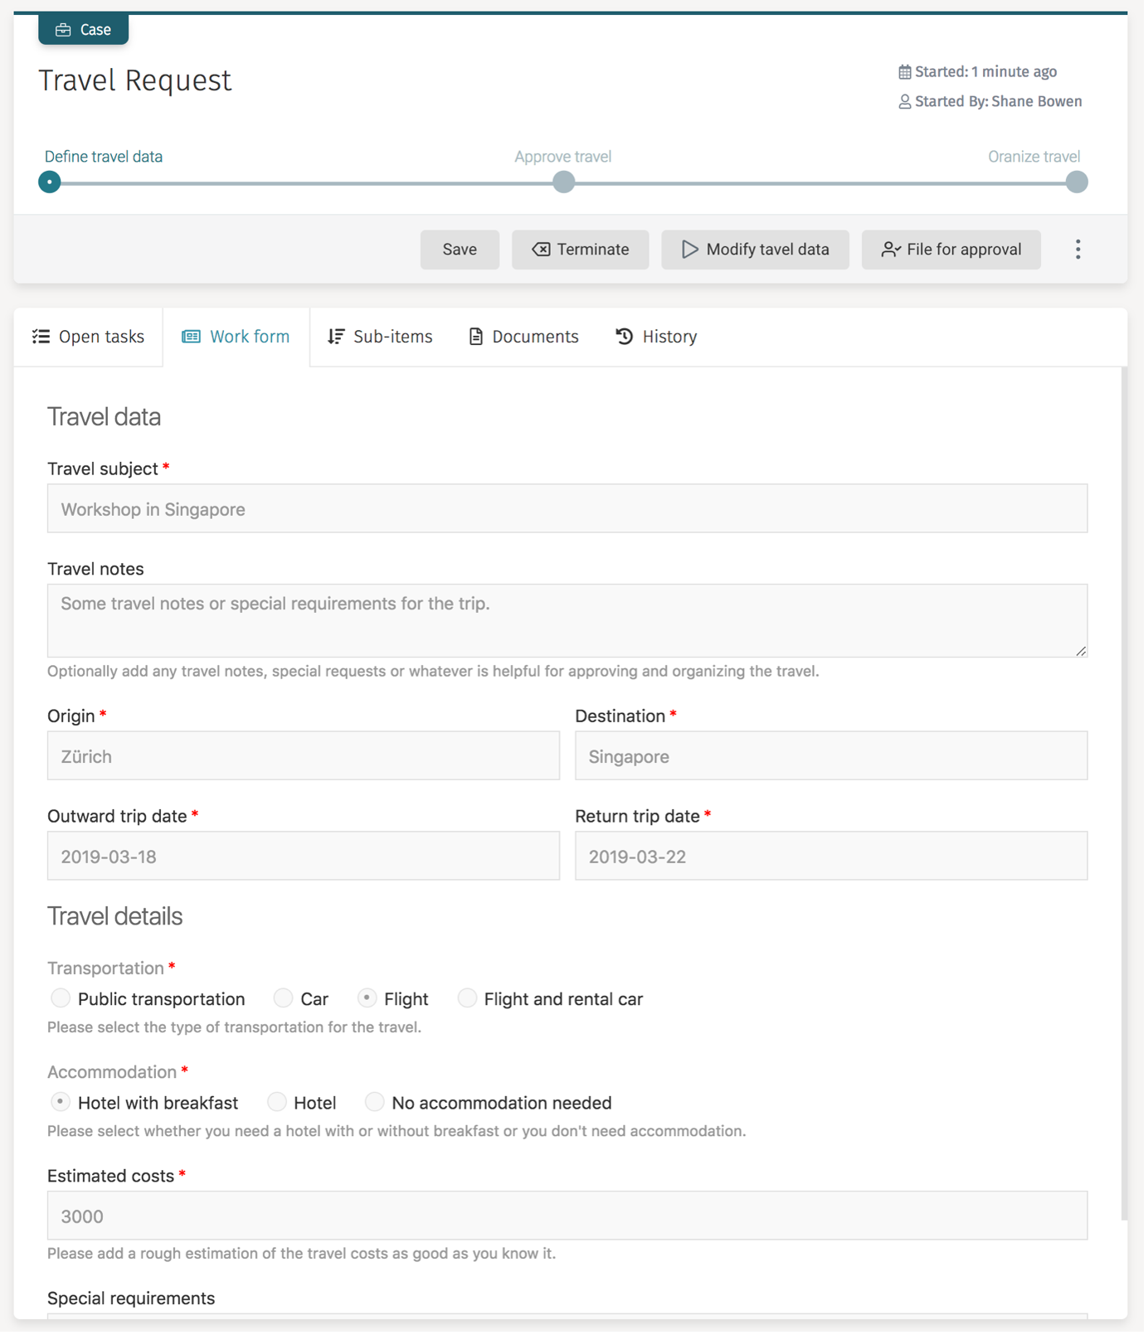Switch to the Open tasks tab

point(88,337)
